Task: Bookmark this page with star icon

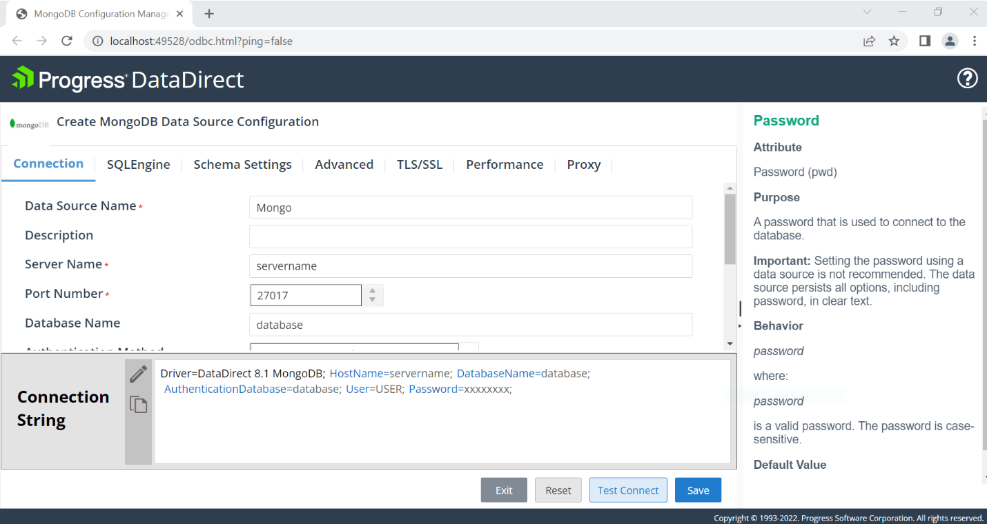Action: click(894, 41)
